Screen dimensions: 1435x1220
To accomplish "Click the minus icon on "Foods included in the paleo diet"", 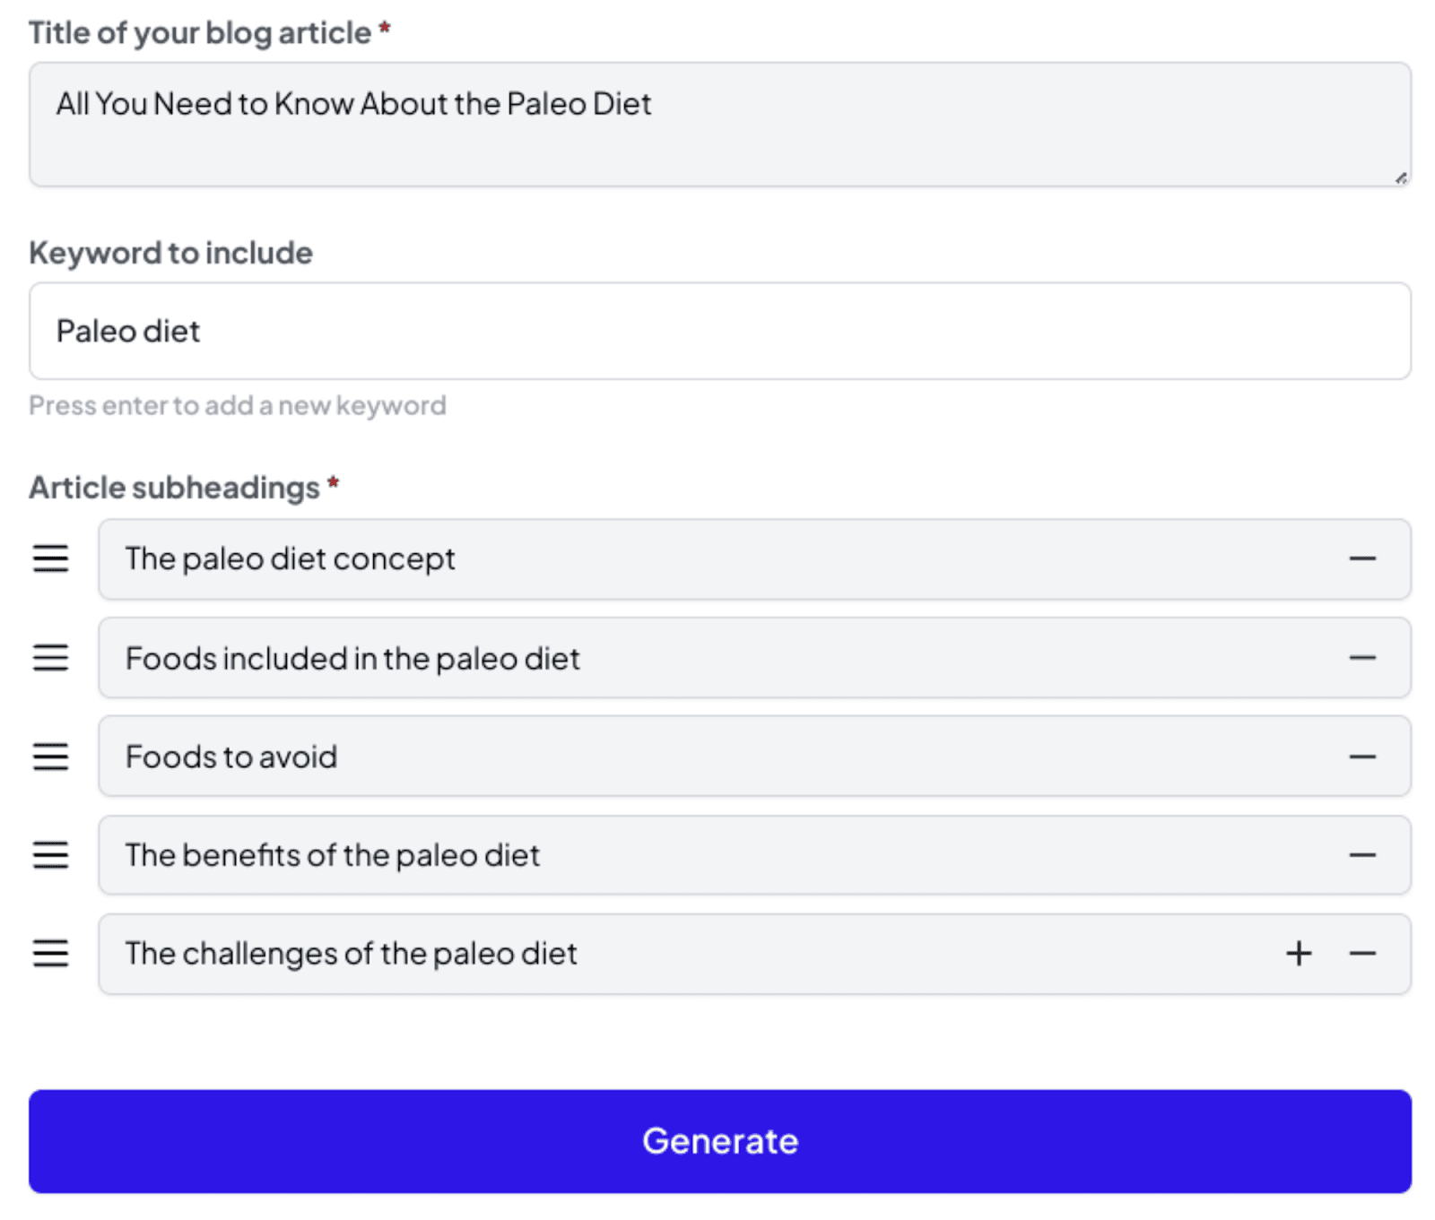I will [x=1361, y=658].
